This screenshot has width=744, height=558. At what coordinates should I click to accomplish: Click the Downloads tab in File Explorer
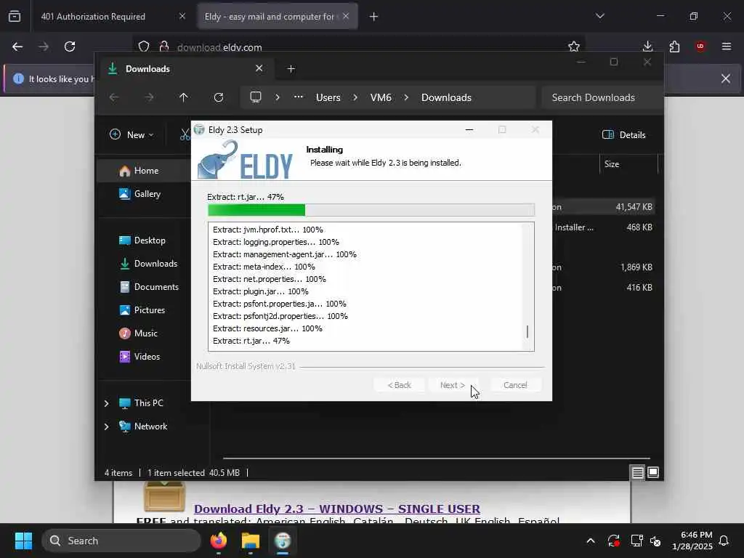185,69
